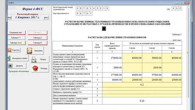Click the page number boxes 002

(177, 8)
